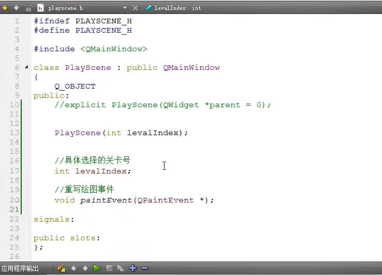The height and width of the screenshot is (275, 382).
Task: Click the public slots: line
Action: pos(67,238)
